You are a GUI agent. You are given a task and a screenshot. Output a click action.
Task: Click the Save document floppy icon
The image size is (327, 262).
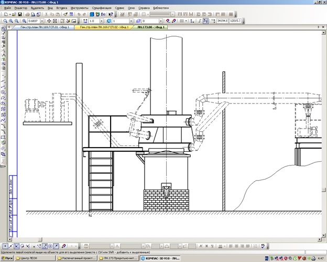coord(20,14)
